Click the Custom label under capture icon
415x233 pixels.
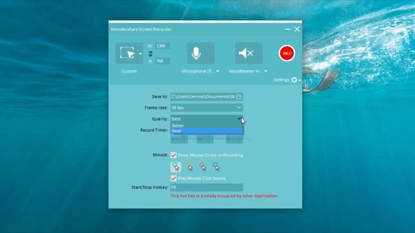click(x=129, y=71)
